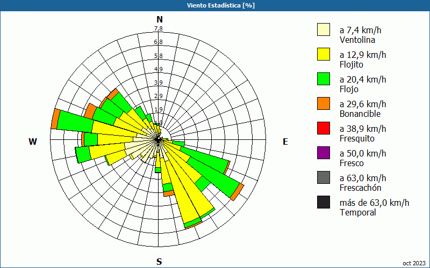
Task: Click the Bonancible orange legend swatch
Action: tap(324, 103)
